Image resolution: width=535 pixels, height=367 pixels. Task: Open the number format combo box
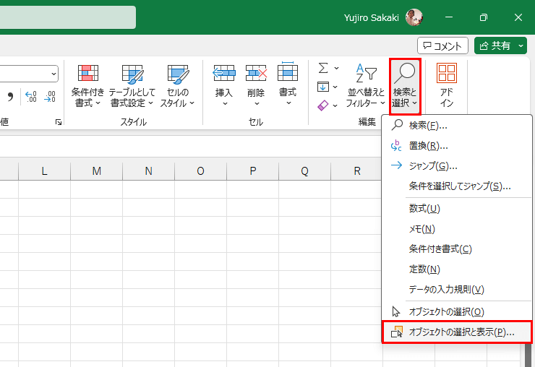pyautogui.click(x=29, y=74)
